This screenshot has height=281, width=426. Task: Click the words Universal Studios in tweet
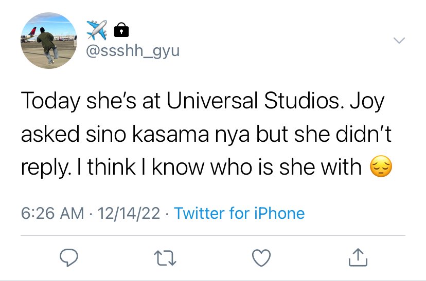(x=253, y=101)
